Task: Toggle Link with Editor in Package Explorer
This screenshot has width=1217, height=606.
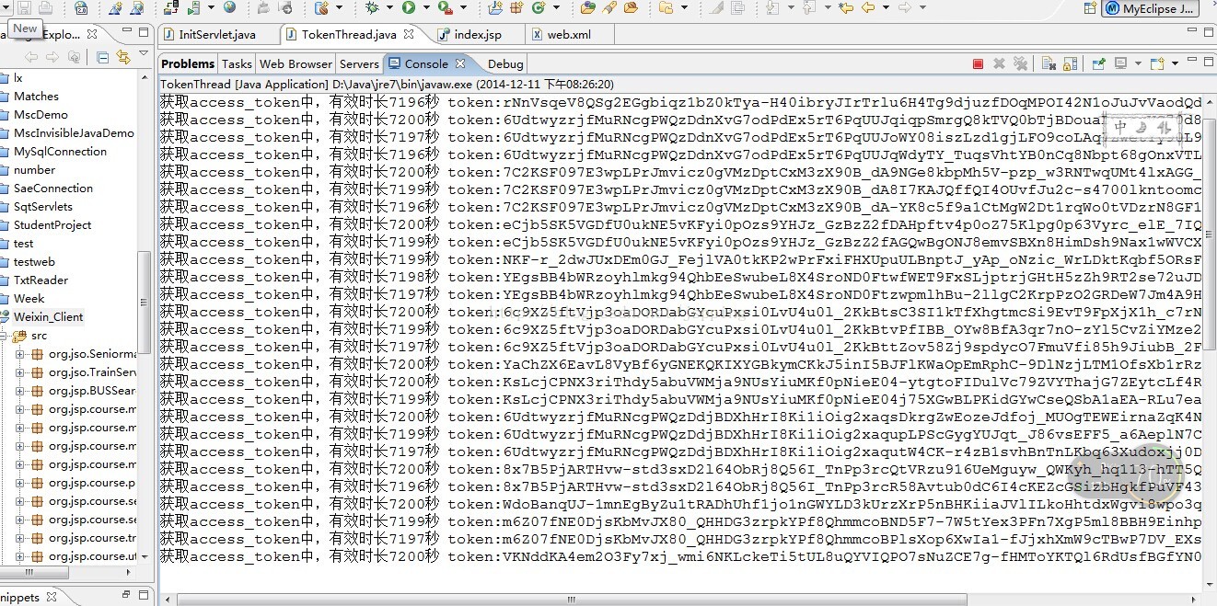Action: click(x=123, y=57)
